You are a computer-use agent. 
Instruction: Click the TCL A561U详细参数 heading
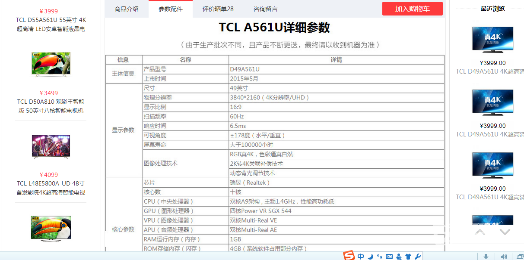(x=274, y=28)
